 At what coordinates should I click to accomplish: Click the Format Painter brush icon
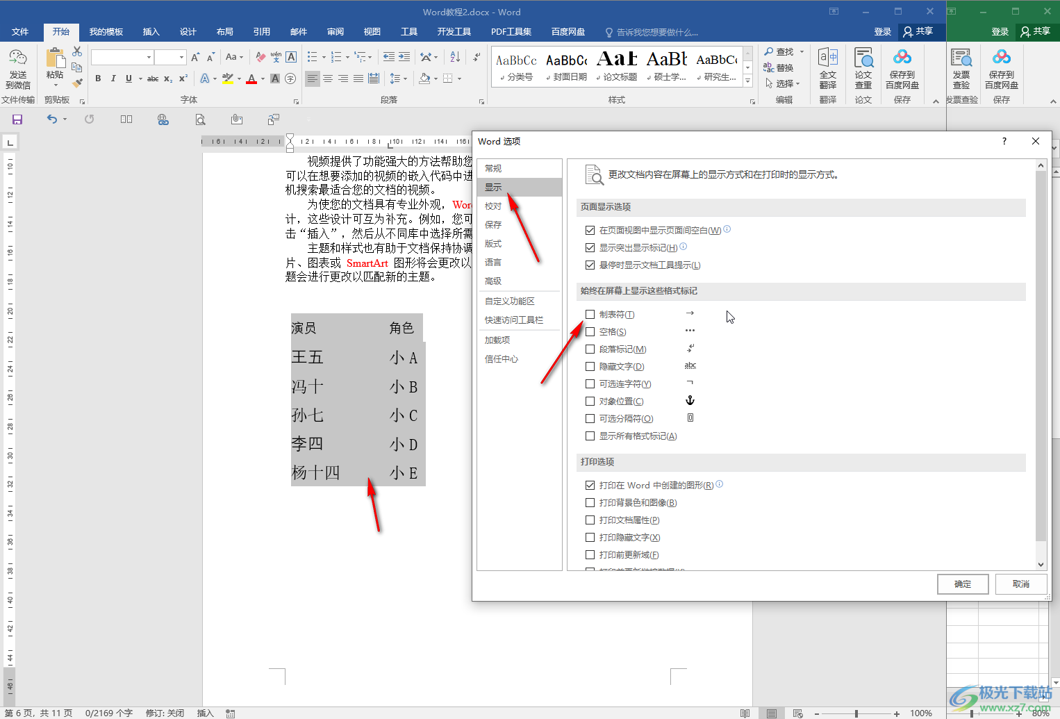[x=77, y=83]
